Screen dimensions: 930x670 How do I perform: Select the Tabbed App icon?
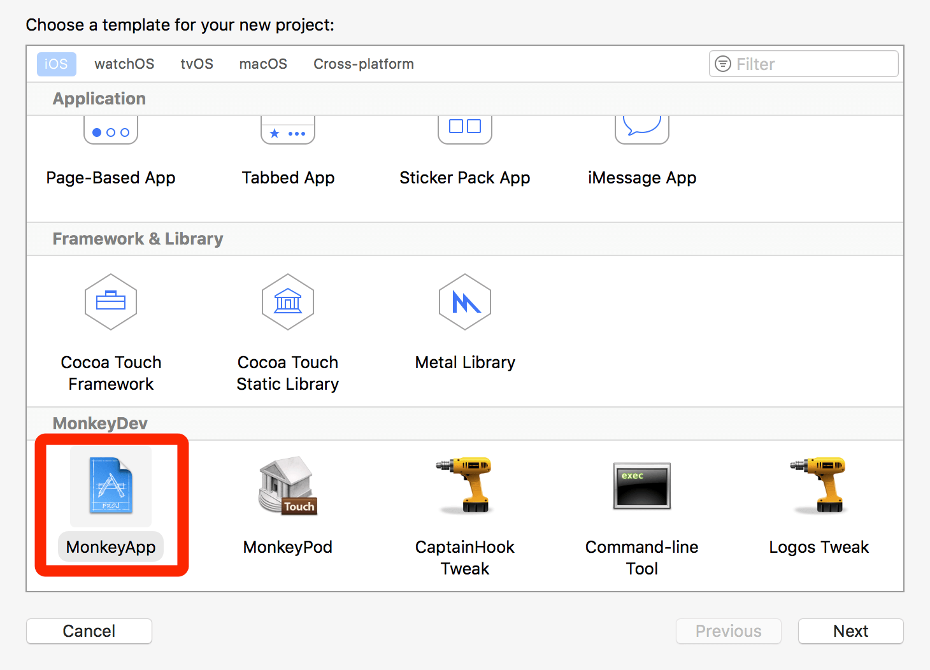point(288,130)
